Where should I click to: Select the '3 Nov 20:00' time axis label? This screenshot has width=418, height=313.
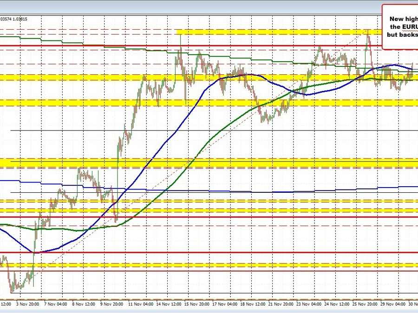pyautogui.click(x=27, y=304)
